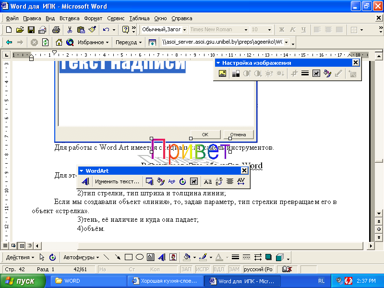
Task: Open Автофигуры dropdown
Action: click(x=81, y=257)
